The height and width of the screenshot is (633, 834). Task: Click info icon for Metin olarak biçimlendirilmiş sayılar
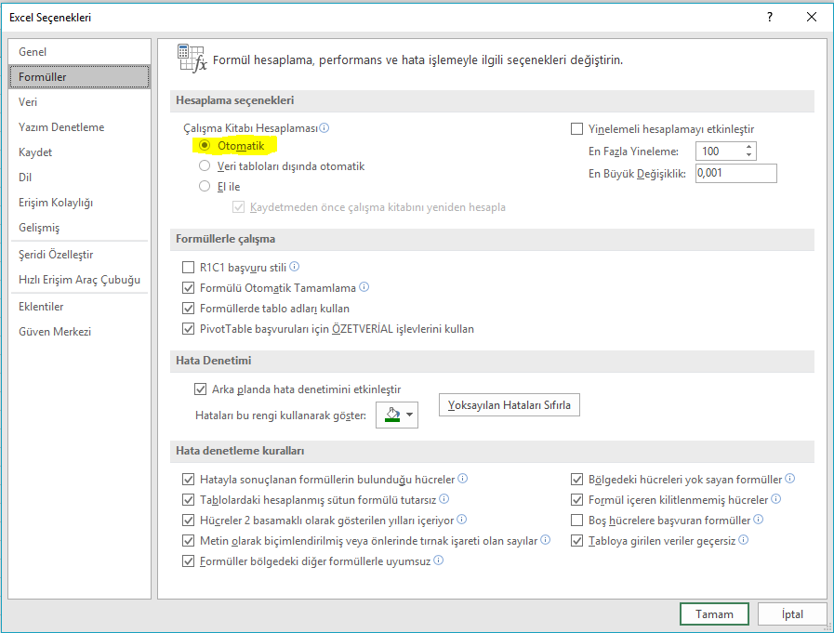point(545,540)
